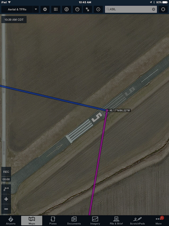Screen dimensions: 169x226
Task: Switch to the Airports tab
Action: coord(11,220)
